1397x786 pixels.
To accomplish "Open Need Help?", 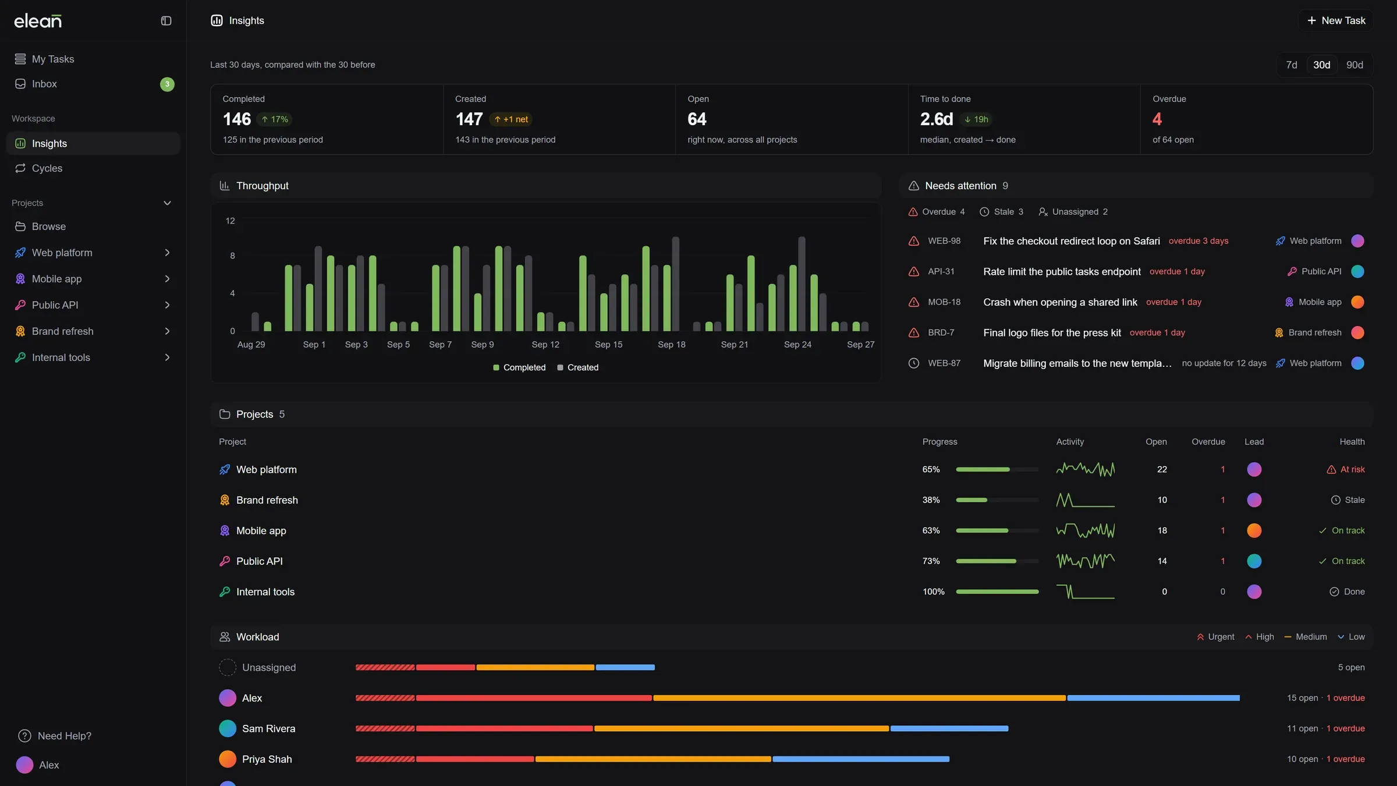I will [x=55, y=736].
